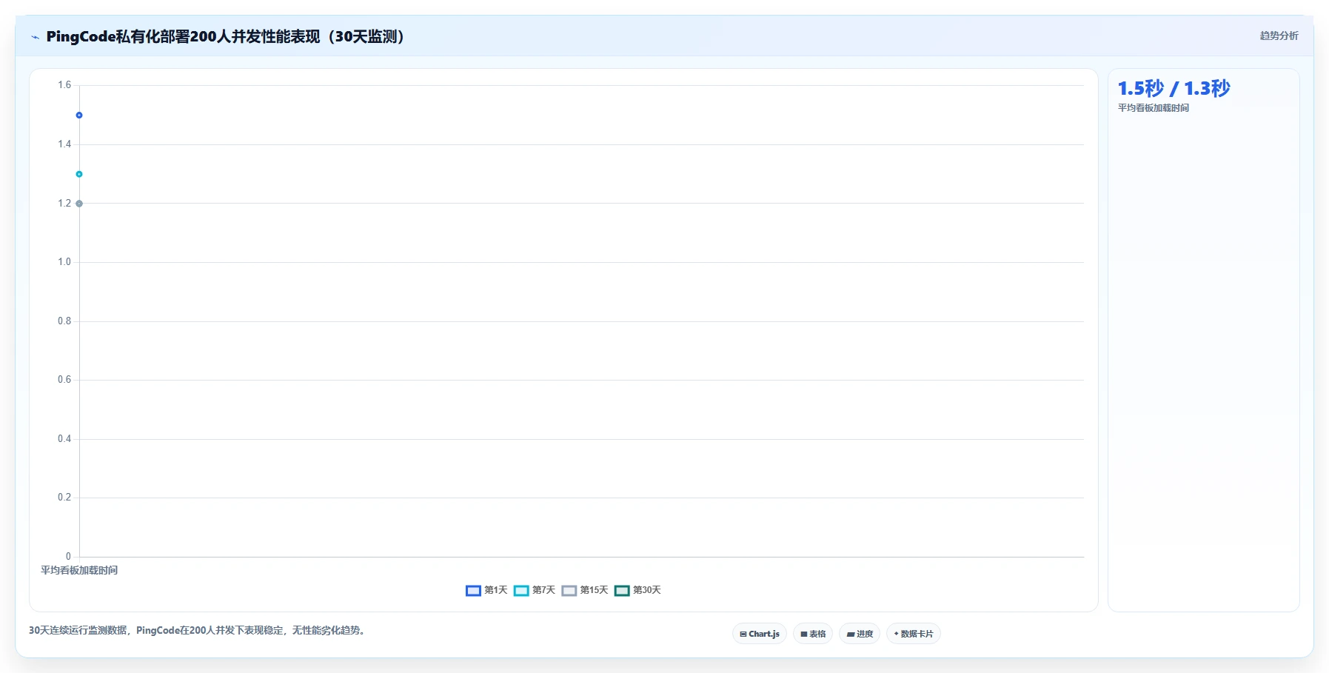Select the cyan data point at 1.3
Image resolution: width=1329 pixels, height=673 pixels.
pyautogui.click(x=79, y=174)
